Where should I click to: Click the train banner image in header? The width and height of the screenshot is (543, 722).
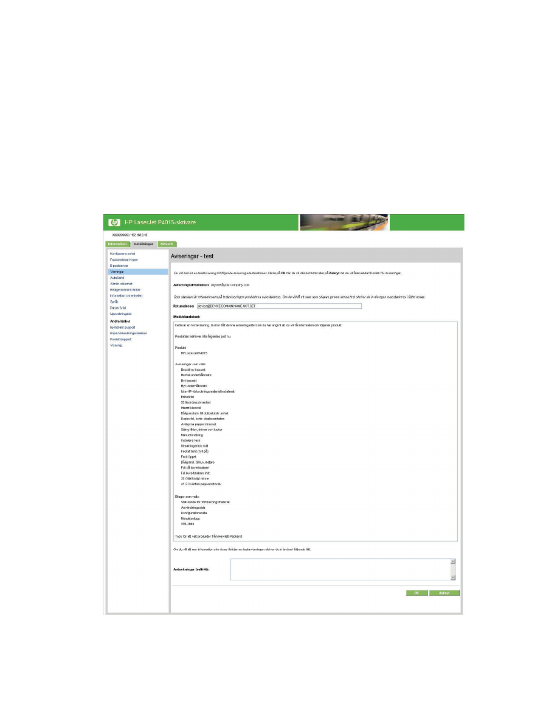(x=345, y=222)
